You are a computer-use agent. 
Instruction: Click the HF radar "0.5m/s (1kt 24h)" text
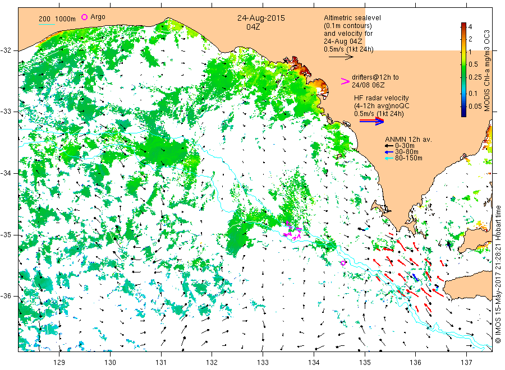(x=379, y=114)
